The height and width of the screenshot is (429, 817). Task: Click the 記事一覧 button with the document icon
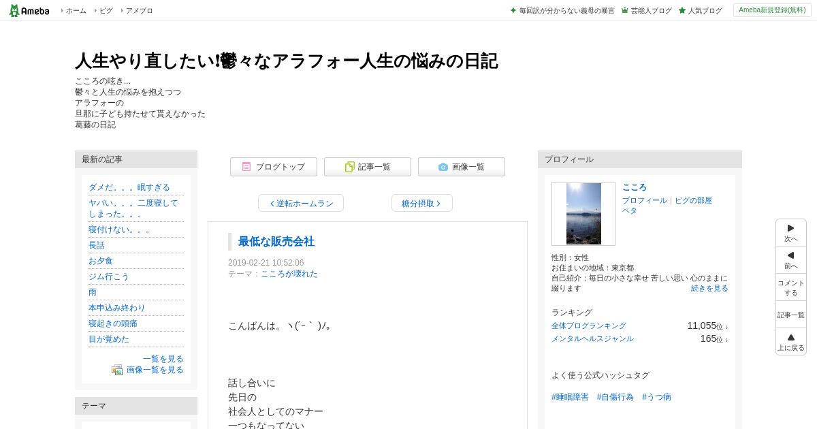[x=368, y=167]
